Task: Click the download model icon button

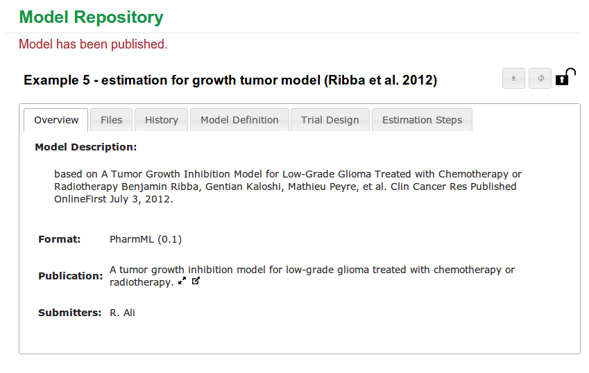Action: [513, 78]
